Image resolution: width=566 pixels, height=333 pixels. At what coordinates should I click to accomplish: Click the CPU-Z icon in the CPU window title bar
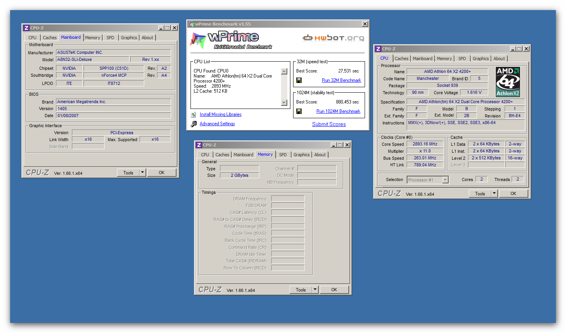tap(378, 49)
